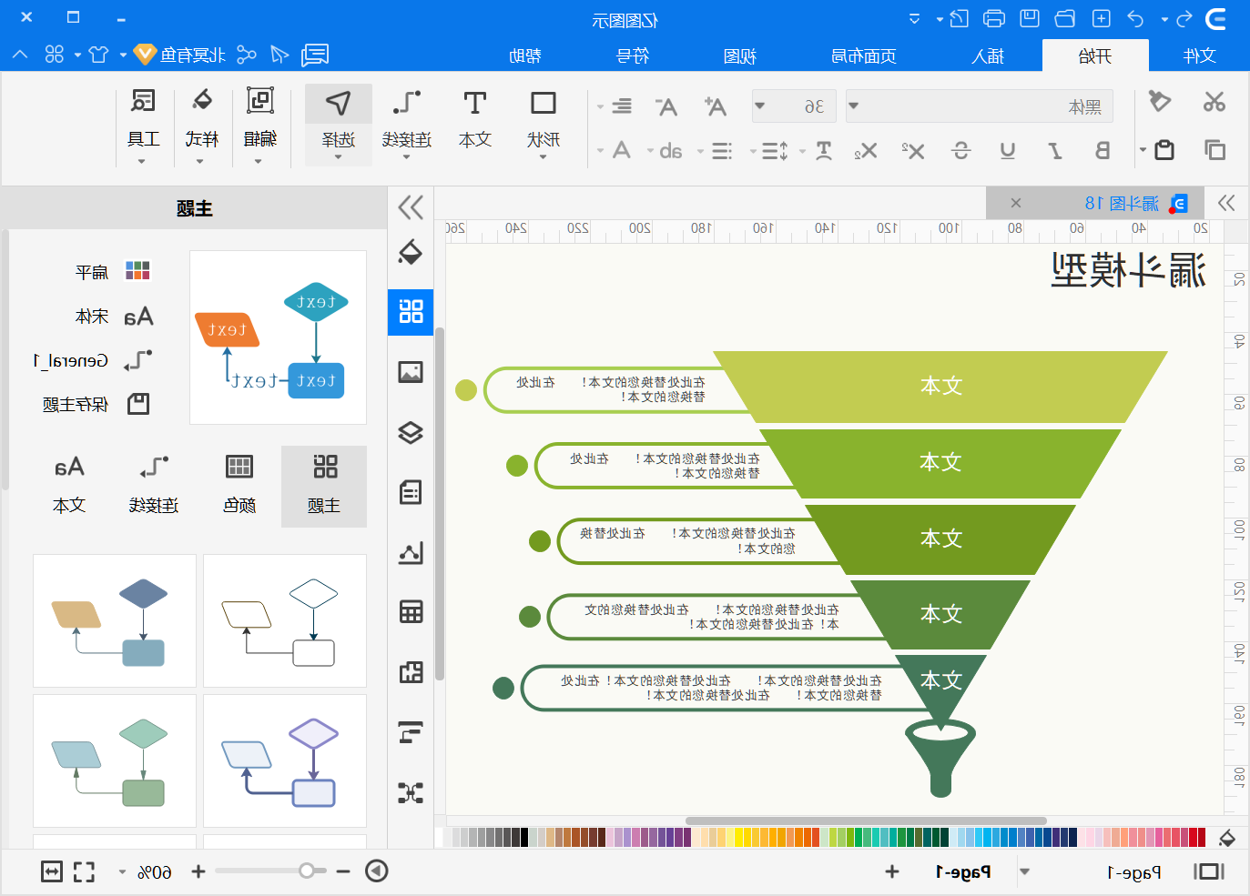Click the zoom in plus button
This screenshot has width=1250, height=896.
click(198, 871)
